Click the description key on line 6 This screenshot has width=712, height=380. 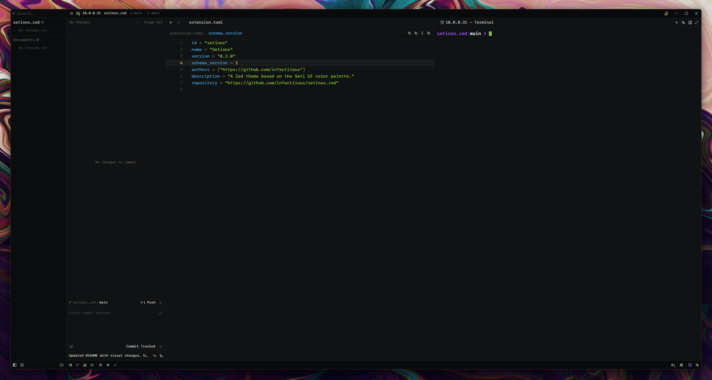(x=206, y=76)
